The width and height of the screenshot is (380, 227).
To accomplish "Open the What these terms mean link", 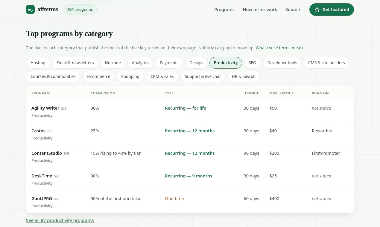I will tap(279, 48).
